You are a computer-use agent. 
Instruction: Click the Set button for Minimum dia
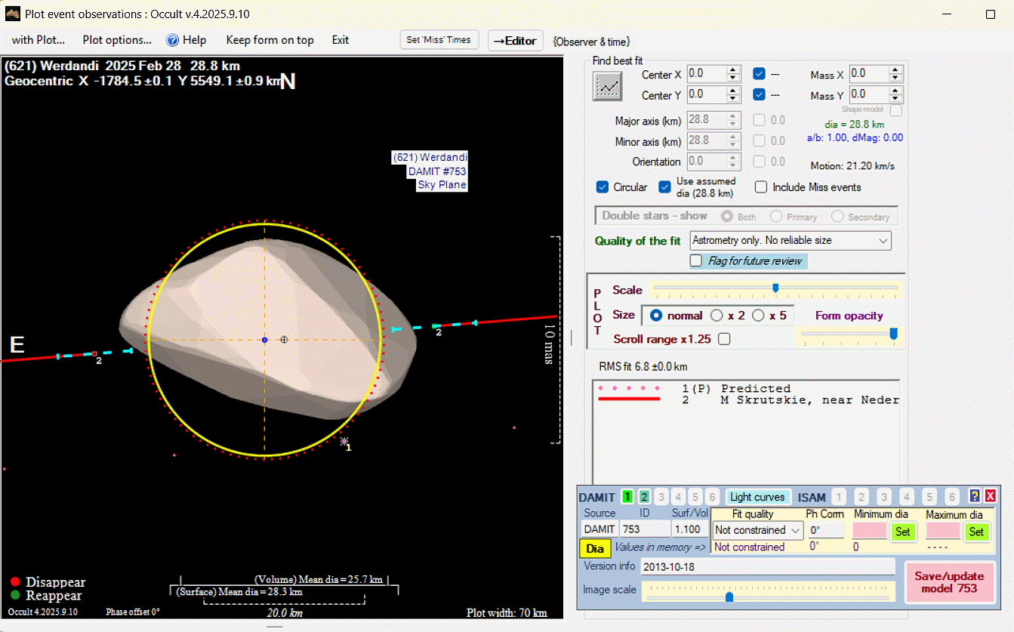point(902,532)
